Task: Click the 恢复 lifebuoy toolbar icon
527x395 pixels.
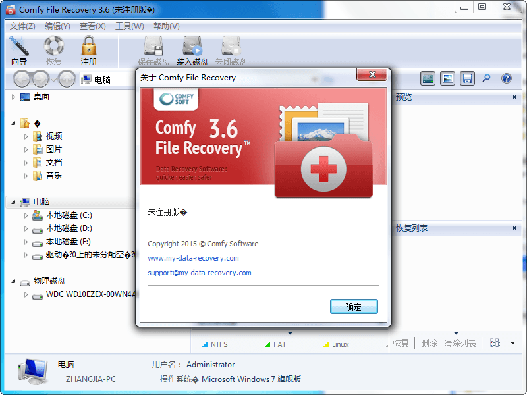Action: pos(54,51)
